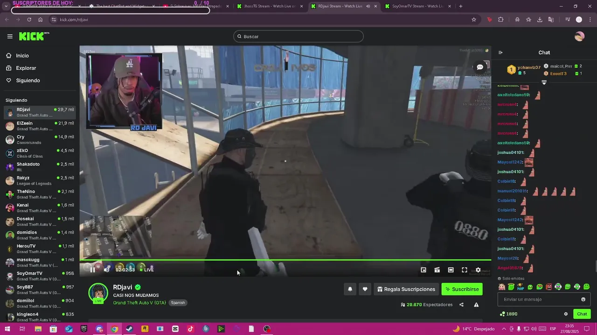597x335 pixels.
Task: Open RDjavi channel avatar
Action: coord(98,293)
